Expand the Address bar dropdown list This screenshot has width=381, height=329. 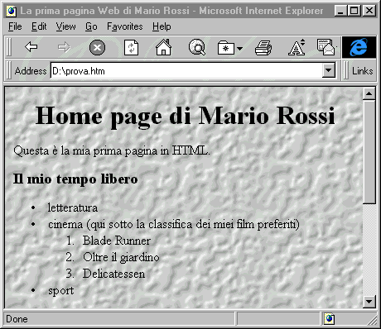pos(329,70)
